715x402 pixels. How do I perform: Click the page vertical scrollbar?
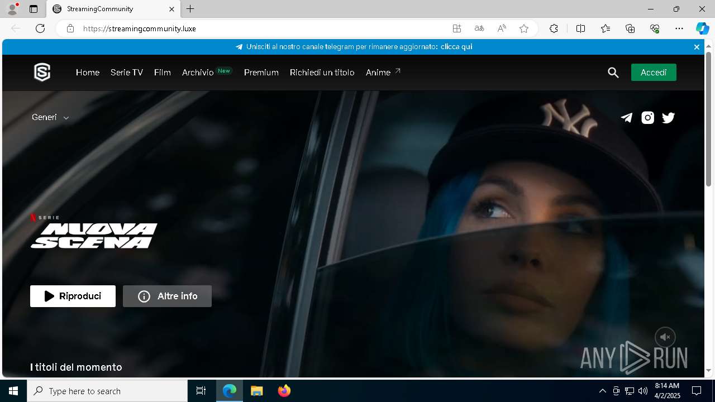coord(708,118)
